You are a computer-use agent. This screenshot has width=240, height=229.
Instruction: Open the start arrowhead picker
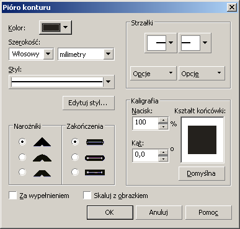tap(161, 43)
